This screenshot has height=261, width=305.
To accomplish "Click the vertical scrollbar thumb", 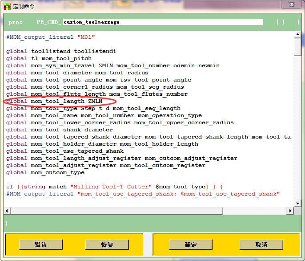I will (297, 47).
